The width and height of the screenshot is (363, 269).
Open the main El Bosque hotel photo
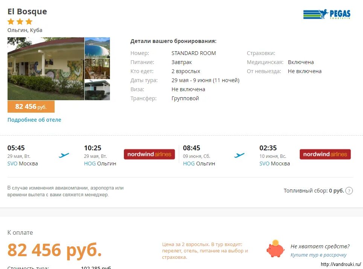click(x=46, y=69)
